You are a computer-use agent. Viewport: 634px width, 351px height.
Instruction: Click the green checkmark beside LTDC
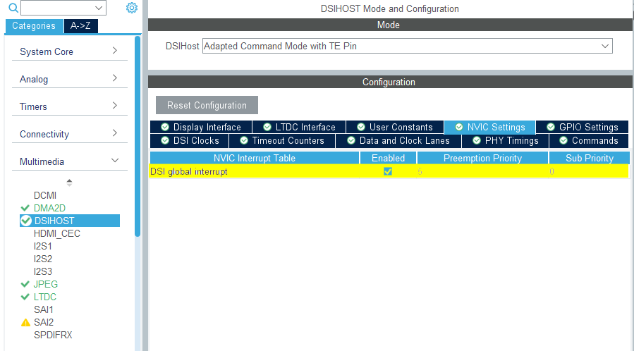tap(26, 297)
